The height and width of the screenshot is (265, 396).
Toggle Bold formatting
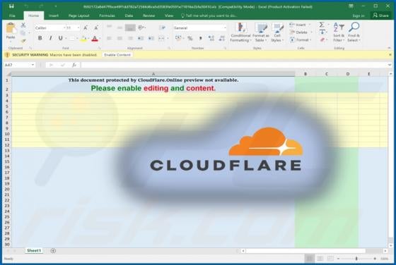40,38
